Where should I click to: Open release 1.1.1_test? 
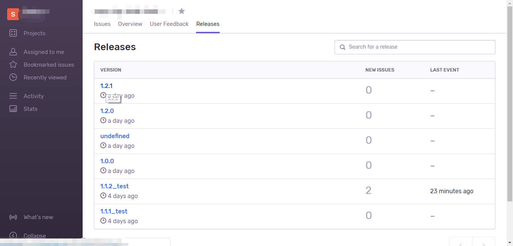(x=114, y=212)
